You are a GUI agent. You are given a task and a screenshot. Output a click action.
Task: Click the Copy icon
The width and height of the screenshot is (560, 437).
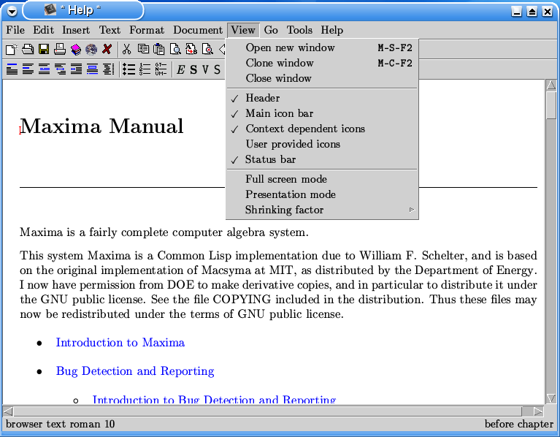click(143, 49)
